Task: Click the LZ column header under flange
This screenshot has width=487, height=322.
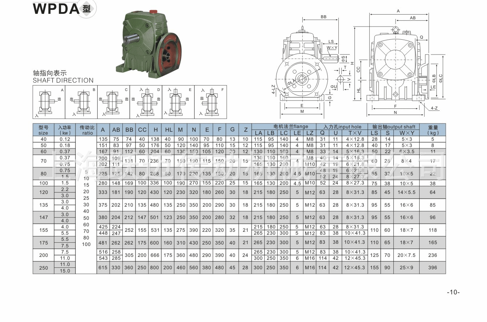Action: (310, 133)
